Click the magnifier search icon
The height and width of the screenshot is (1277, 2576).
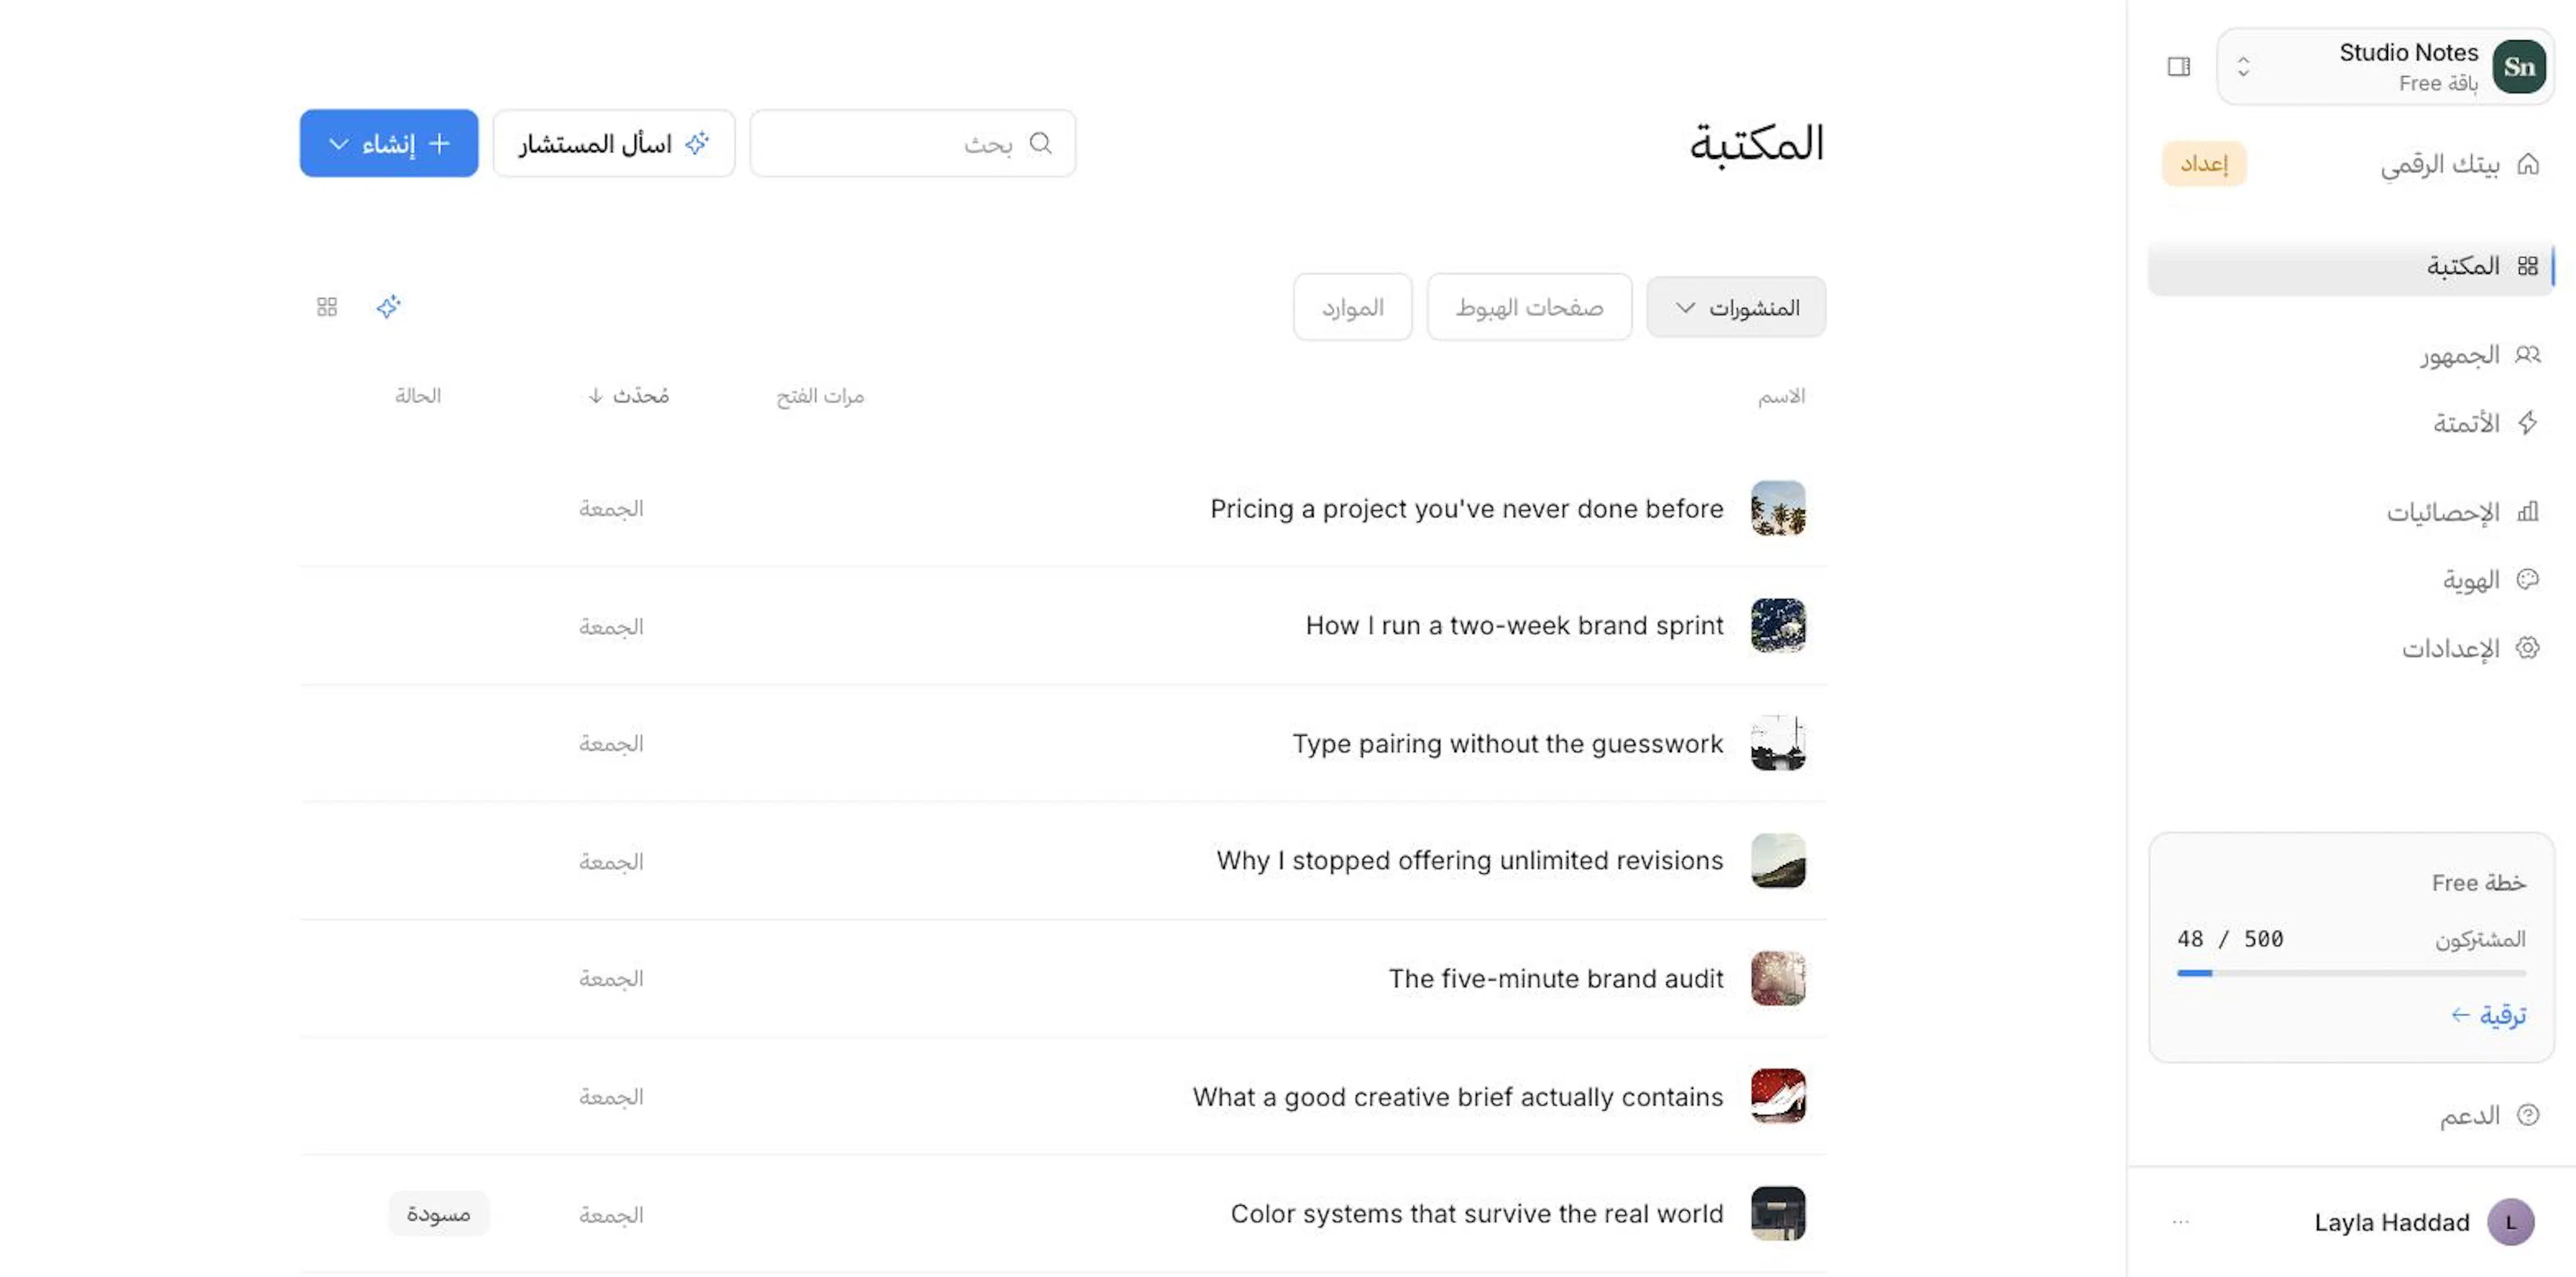1040,144
